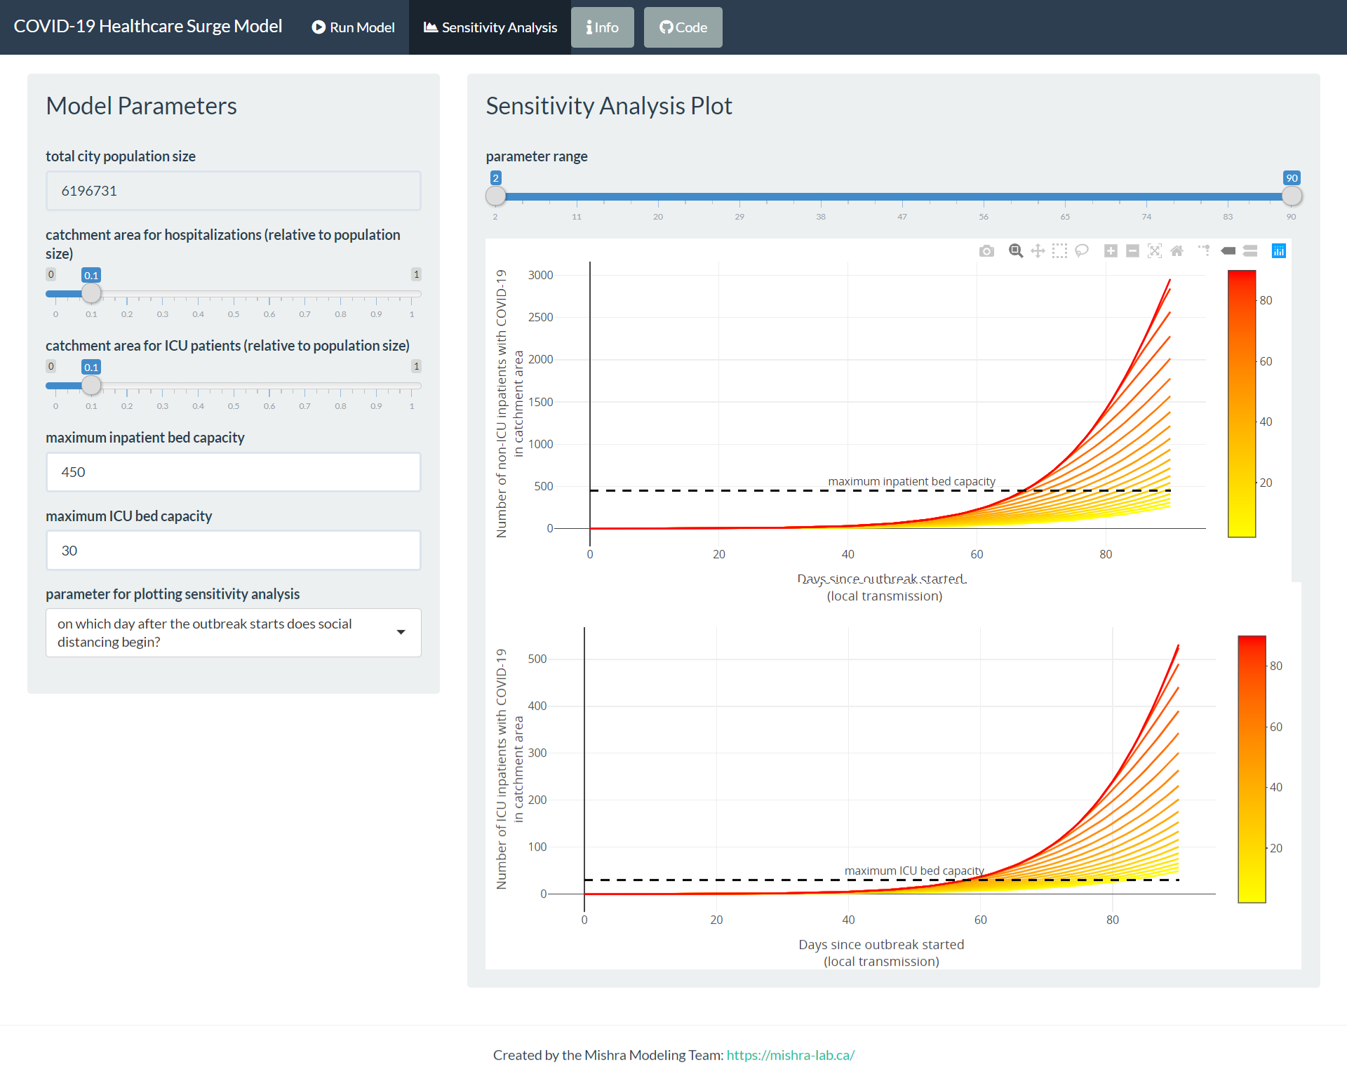The image size is (1347, 1083).
Task: Click the Zoom out minus icon
Action: tap(1132, 251)
